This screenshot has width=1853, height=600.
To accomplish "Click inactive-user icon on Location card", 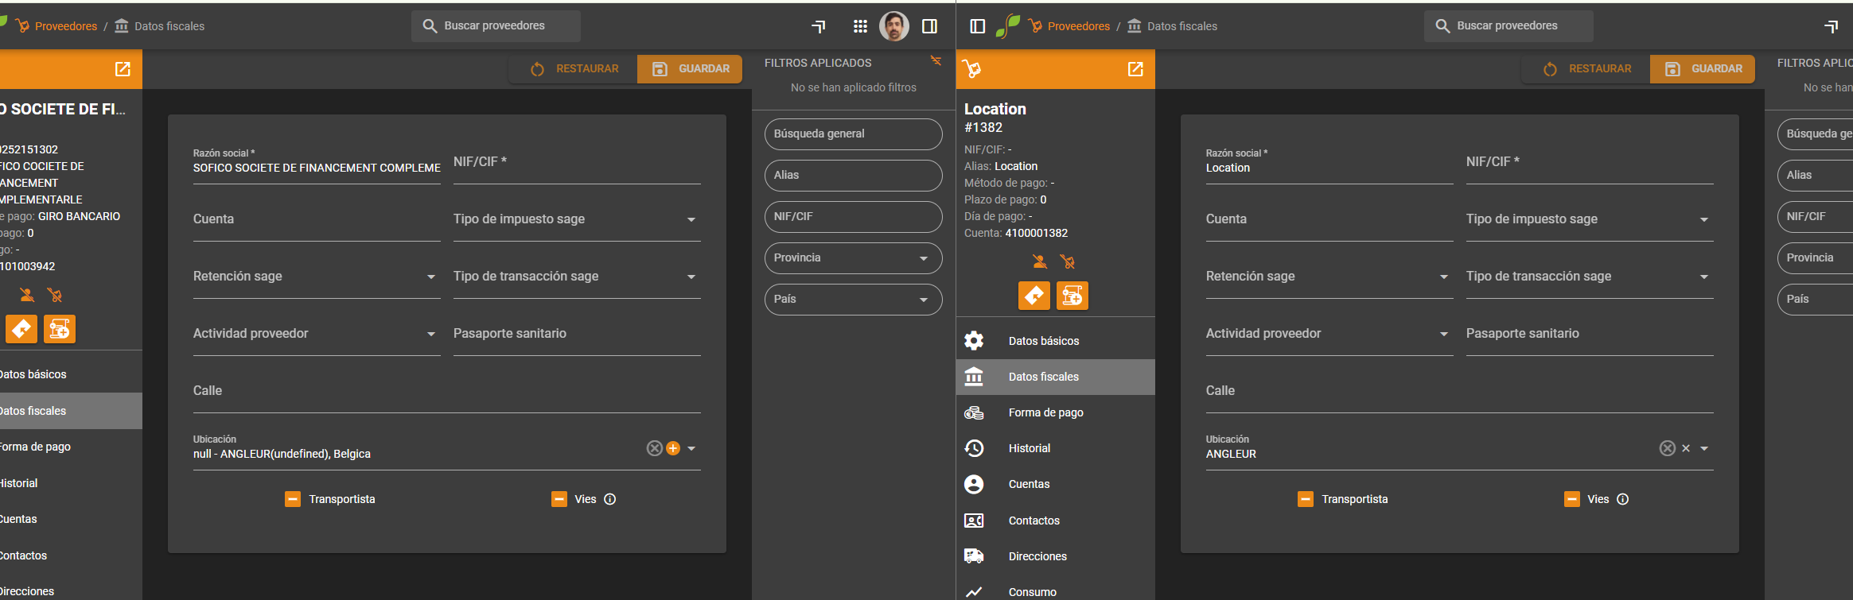I will 1039,261.
